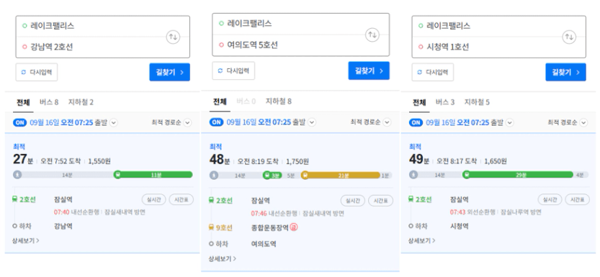Swap origin and destination for 시청역 route

click(569, 37)
